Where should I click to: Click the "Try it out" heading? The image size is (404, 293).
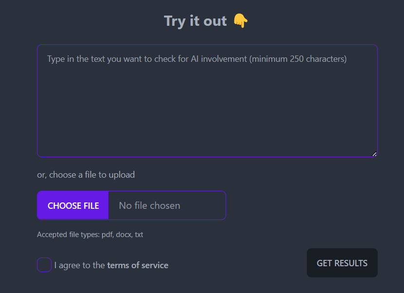pyautogui.click(x=195, y=21)
